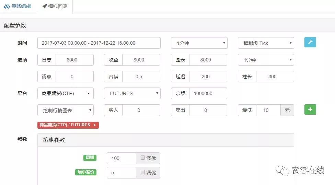Click the green plus add-platform icon
Screen dimensions: 335x185
(310, 109)
